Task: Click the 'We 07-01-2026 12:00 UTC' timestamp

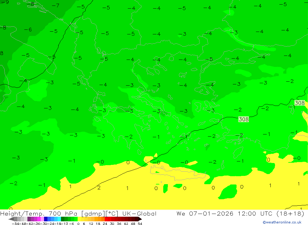Action: pos(225,213)
